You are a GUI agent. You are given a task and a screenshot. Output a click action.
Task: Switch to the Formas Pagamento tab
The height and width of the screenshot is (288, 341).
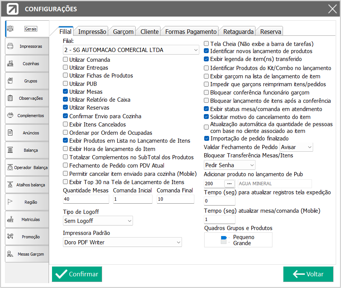(191, 32)
